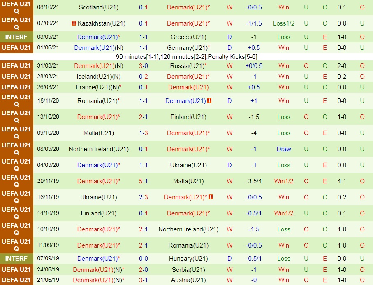Viewport: 373px width, 285px height.
Task: Click the penalty kicks result note line
Action: (x=186, y=57)
